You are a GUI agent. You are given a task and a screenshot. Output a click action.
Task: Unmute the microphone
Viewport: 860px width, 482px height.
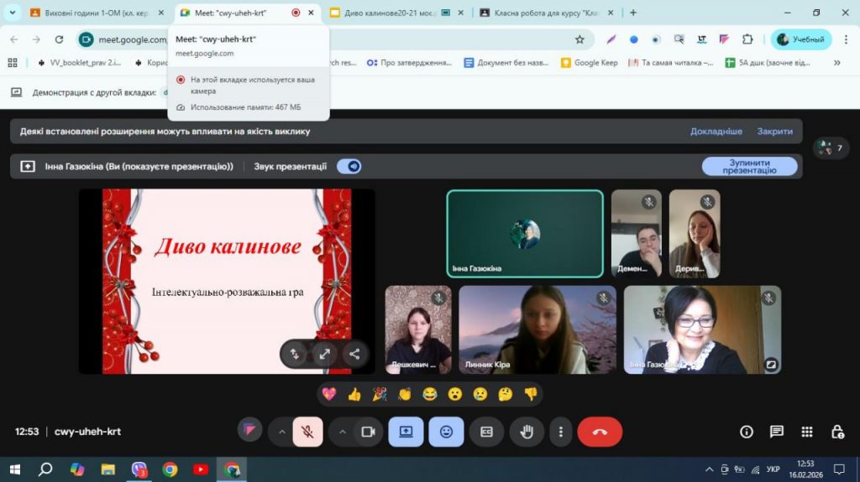coord(307,432)
